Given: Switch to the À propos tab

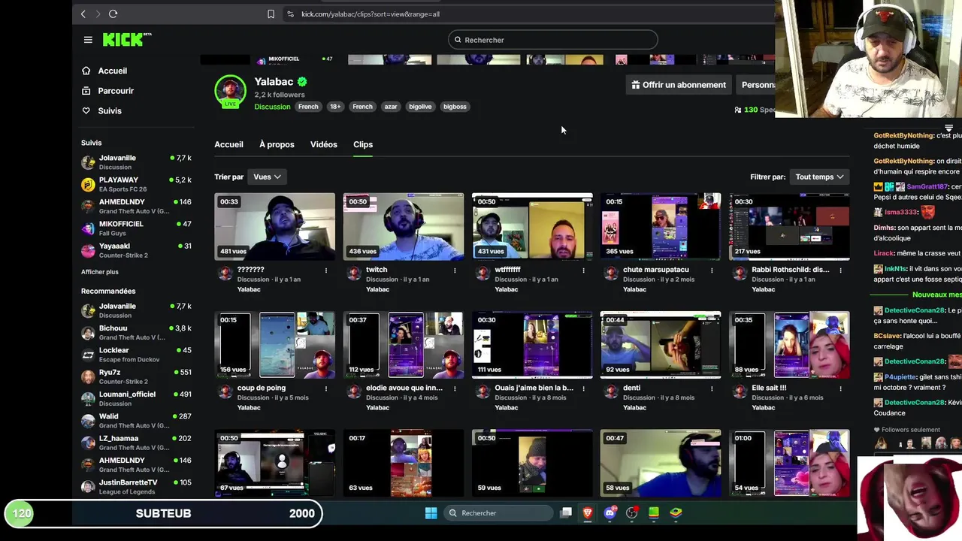Looking at the screenshot, I should (x=277, y=144).
